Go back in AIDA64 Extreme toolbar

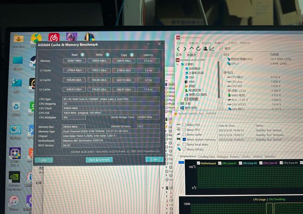pyautogui.click(x=178, y=49)
